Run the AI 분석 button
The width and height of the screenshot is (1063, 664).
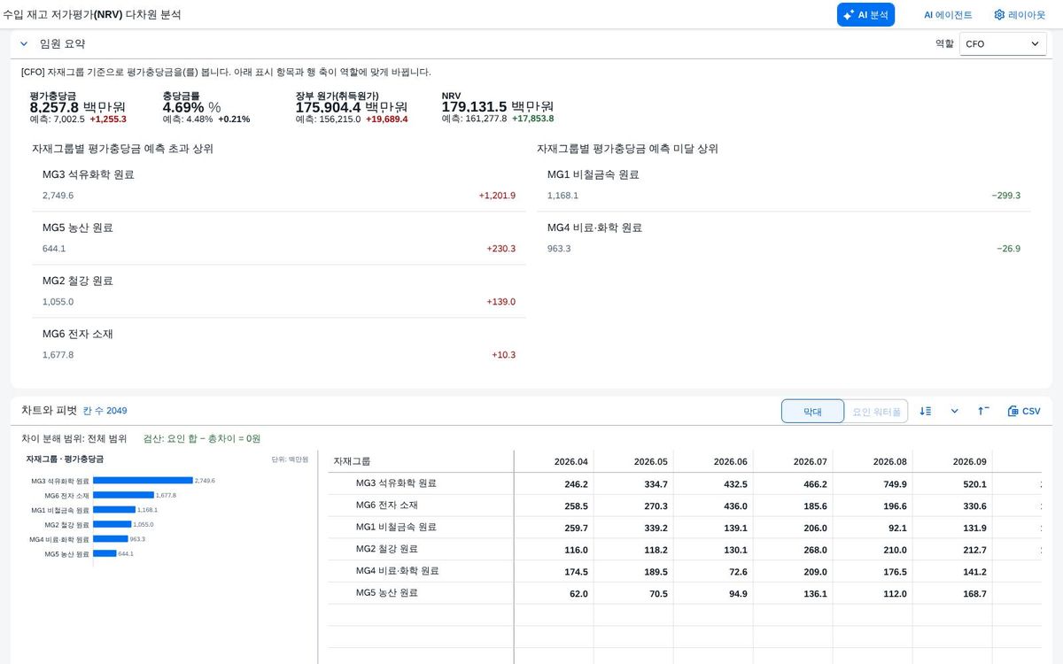tap(865, 15)
